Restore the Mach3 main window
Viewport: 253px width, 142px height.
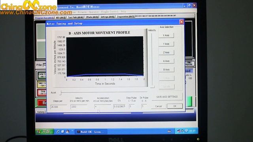point(189,6)
